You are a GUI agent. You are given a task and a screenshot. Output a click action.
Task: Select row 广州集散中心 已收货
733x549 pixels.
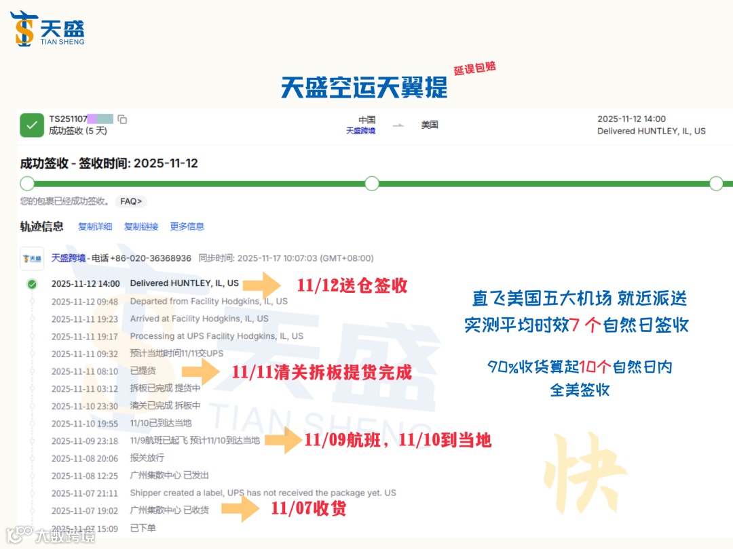[130, 510]
